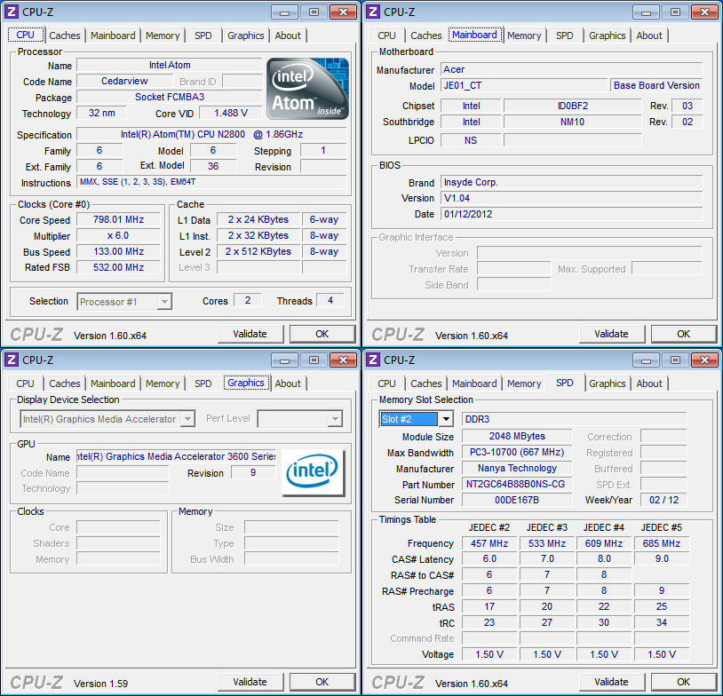Viewport: 723px width, 696px height.
Task: Open the About tab in the Graphics window
Action: [x=288, y=383]
